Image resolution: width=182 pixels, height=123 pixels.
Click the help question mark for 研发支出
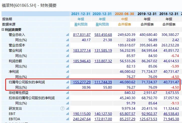pyautogui.click(x=63, y=108)
